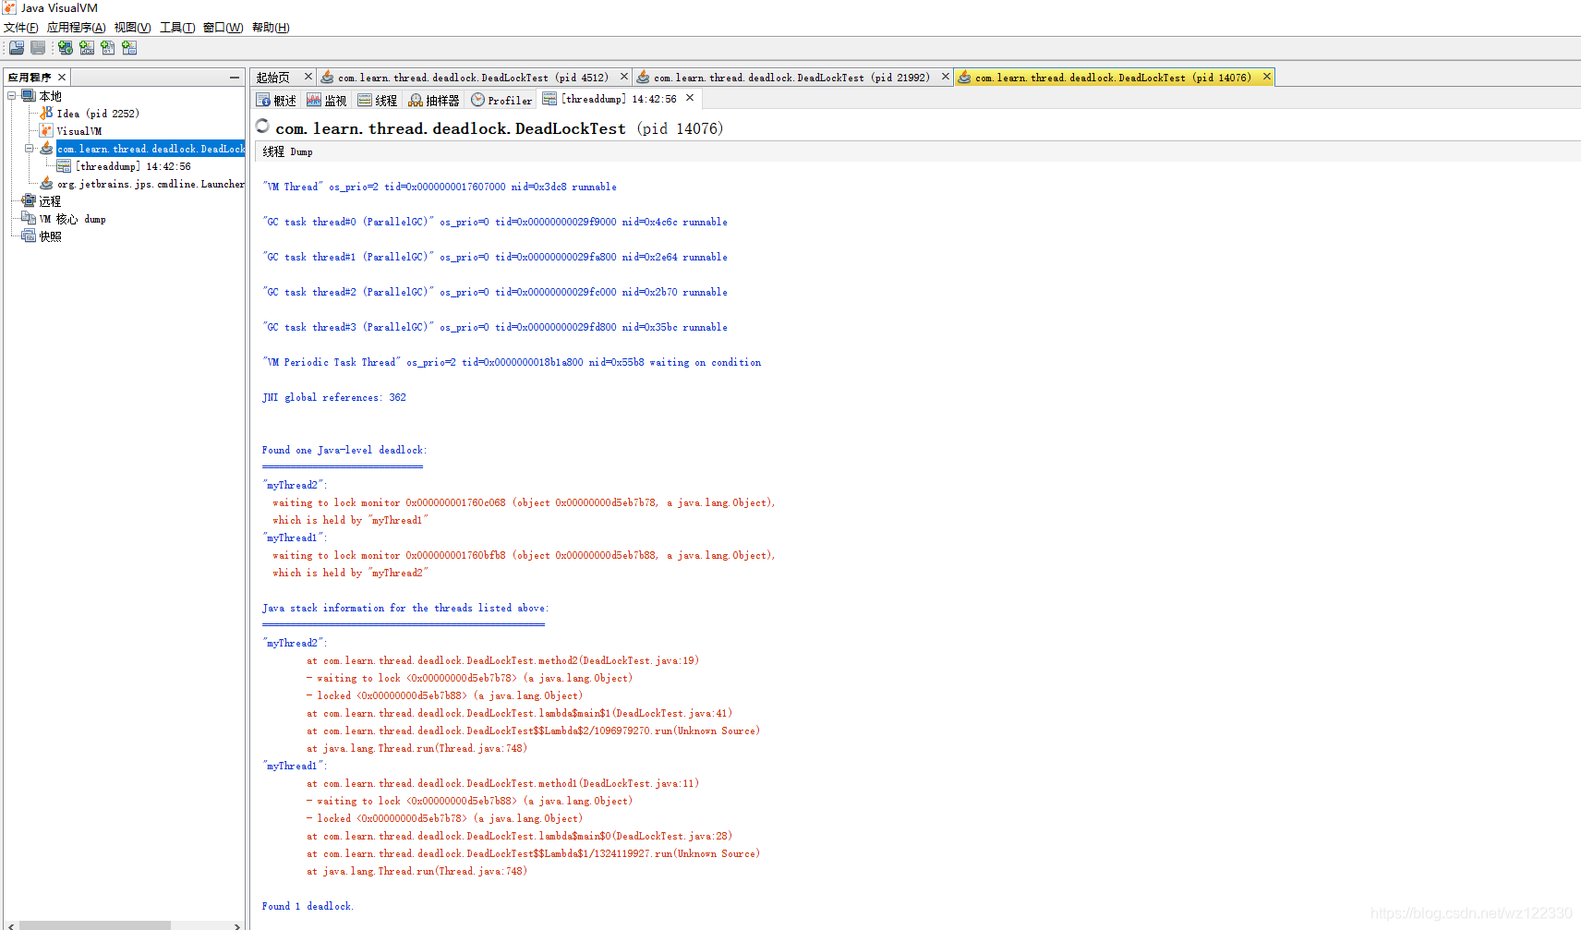Select org.jetbrains.jps.cmdline.Launcher in tree
Screen dimensions: 1581x930
(151, 184)
